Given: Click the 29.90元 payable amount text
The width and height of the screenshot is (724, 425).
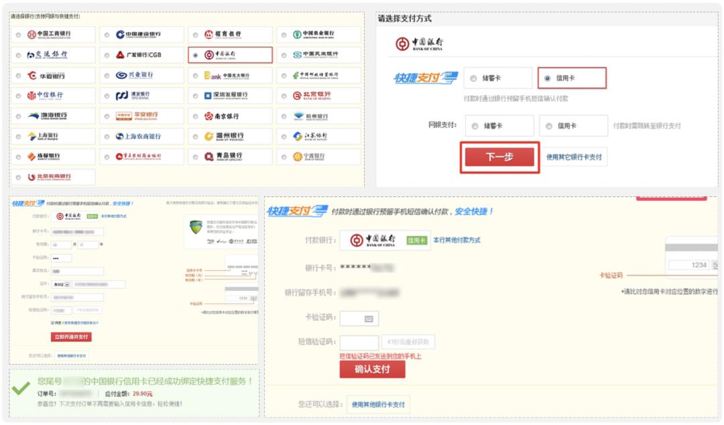Looking at the screenshot, I should click(x=143, y=393).
